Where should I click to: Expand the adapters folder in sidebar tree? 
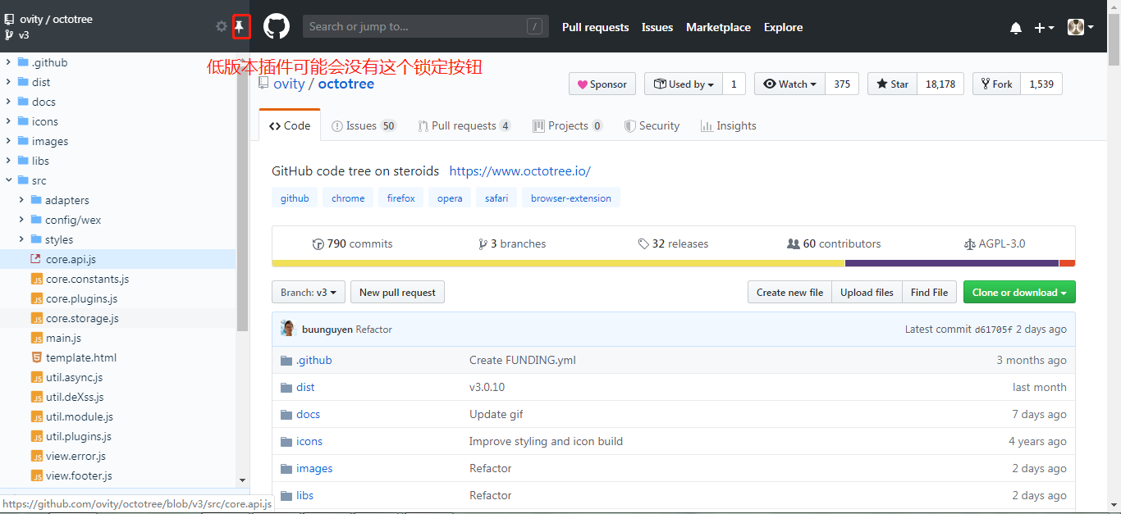point(22,200)
